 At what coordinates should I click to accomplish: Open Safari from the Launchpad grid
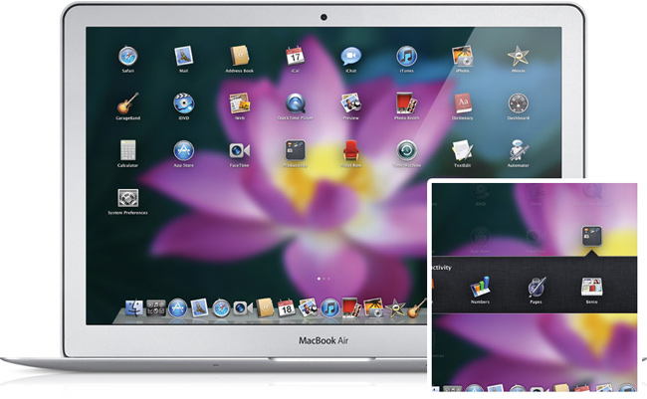click(127, 57)
